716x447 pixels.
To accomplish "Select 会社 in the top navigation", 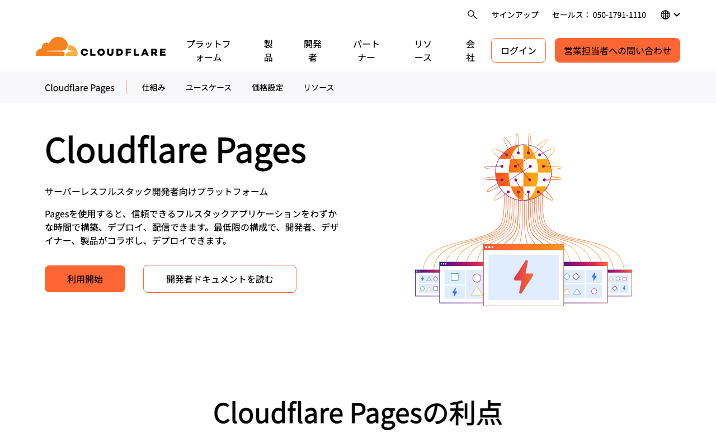I will pyautogui.click(x=470, y=50).
